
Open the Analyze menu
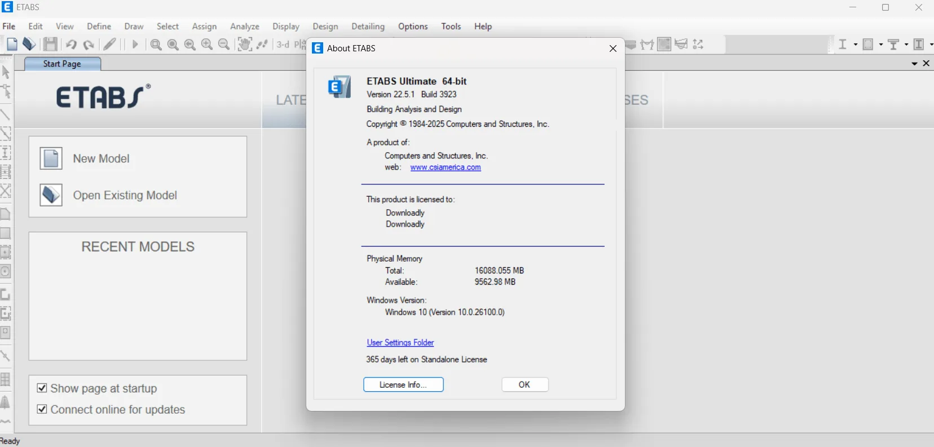pos(245,26)
